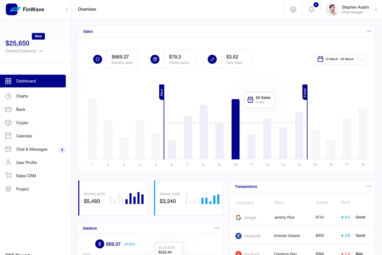The image size is (382, 255).
Task: Click the $669.37 Monthly sales value
Action: pos(120,57)
